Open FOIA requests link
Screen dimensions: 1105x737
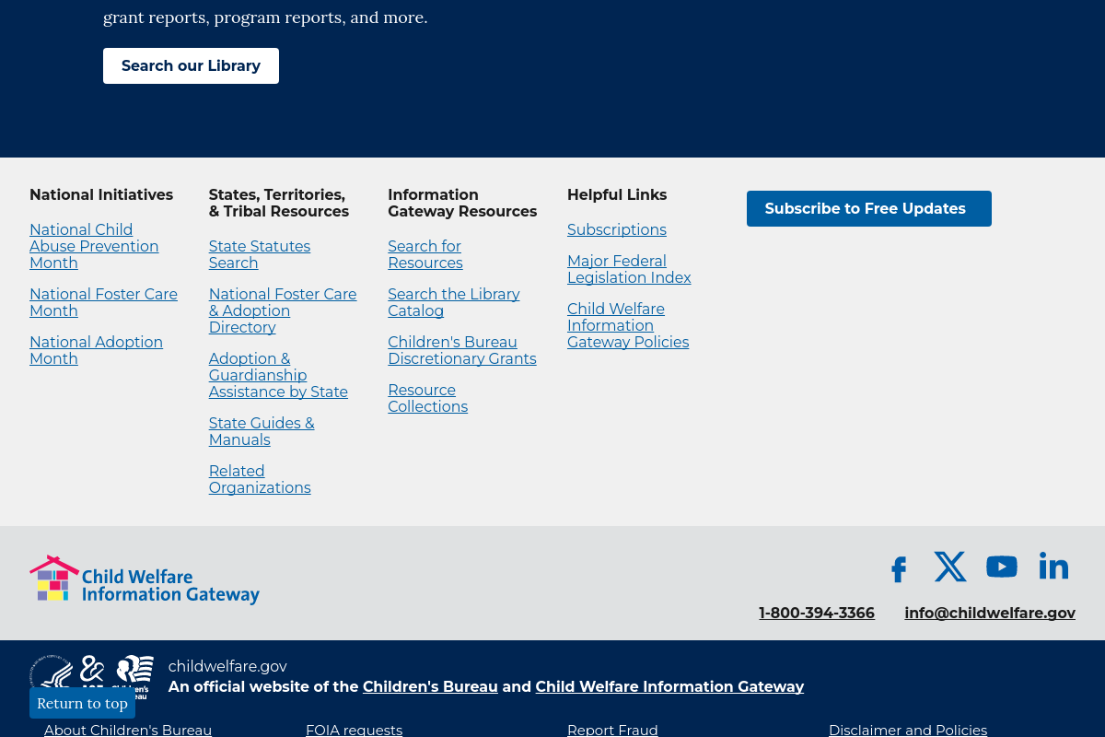(354, 730)
